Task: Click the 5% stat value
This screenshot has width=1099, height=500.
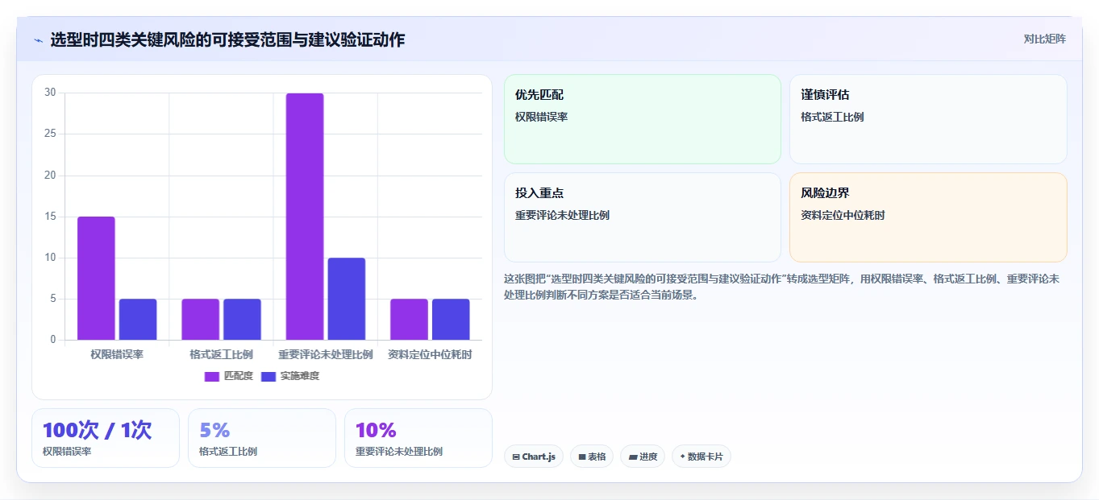Action: click(x=214, y=430)
